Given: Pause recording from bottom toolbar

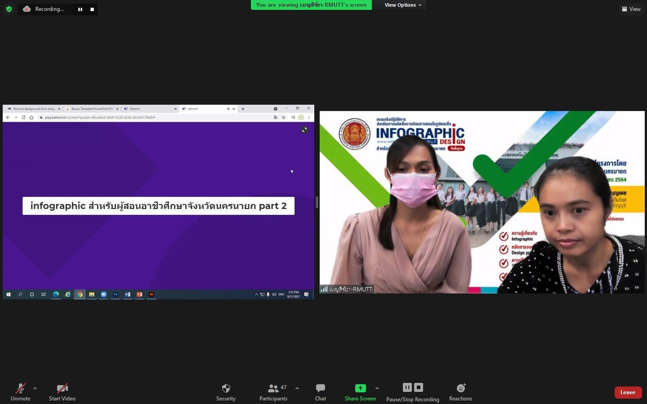Looking at the screenshot, I should tap(407, 387).
